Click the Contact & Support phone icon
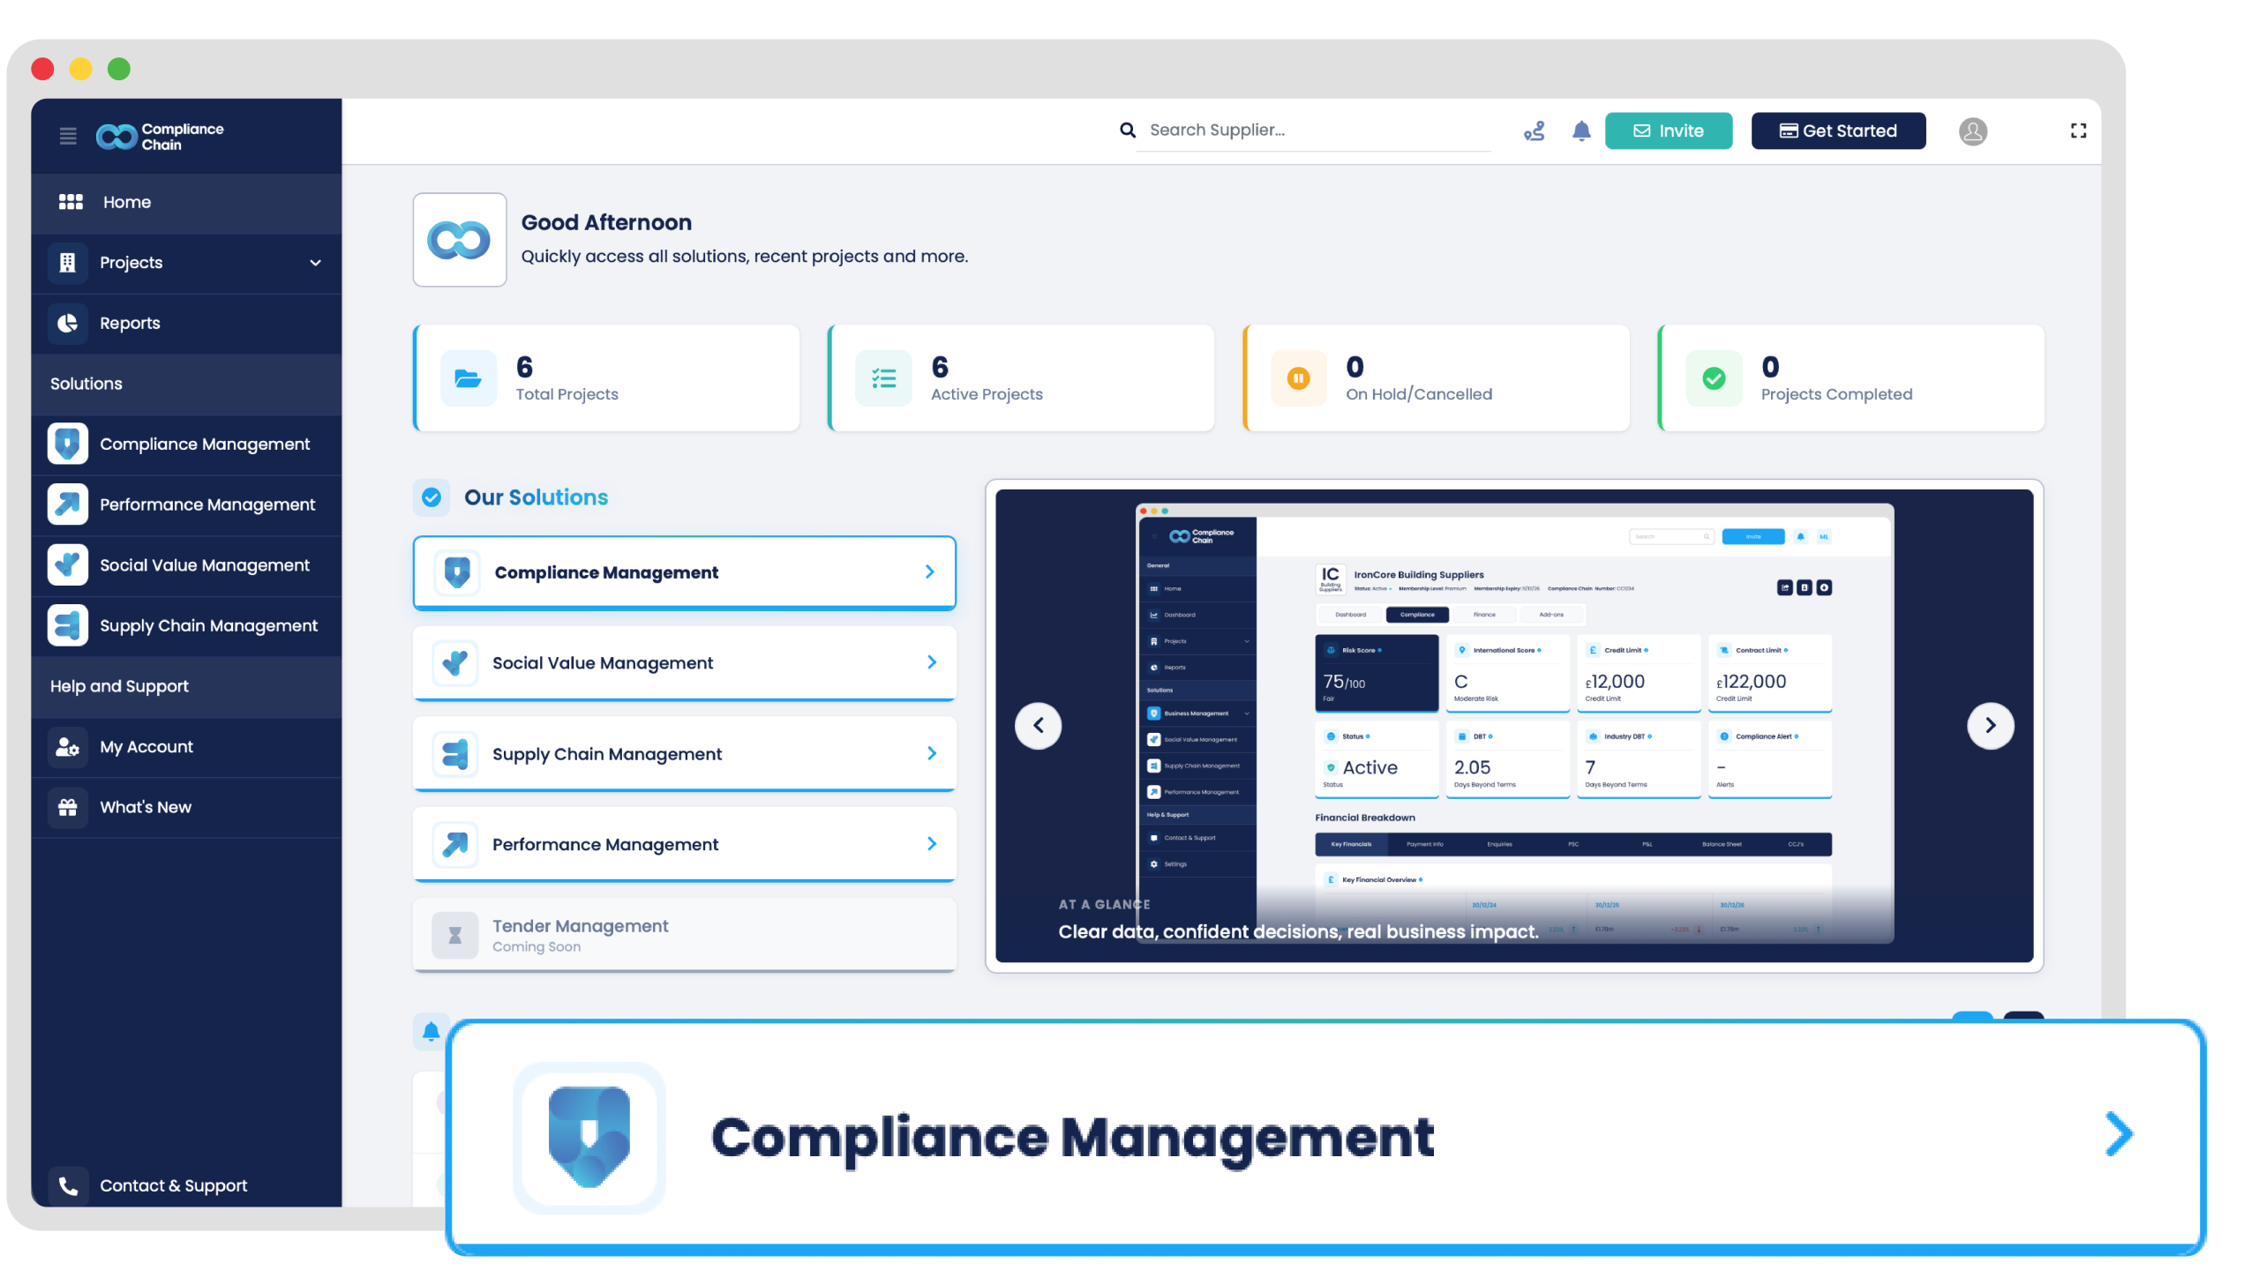Screen dimensions: 2259x1270 point(68,1185)
